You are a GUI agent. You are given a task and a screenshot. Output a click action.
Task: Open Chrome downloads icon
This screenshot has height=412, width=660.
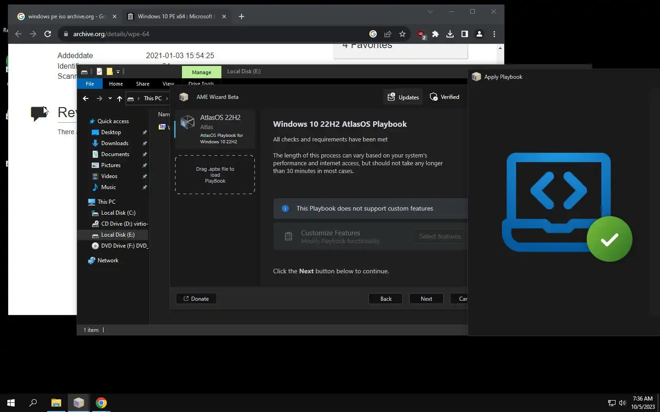pos(450,34)
